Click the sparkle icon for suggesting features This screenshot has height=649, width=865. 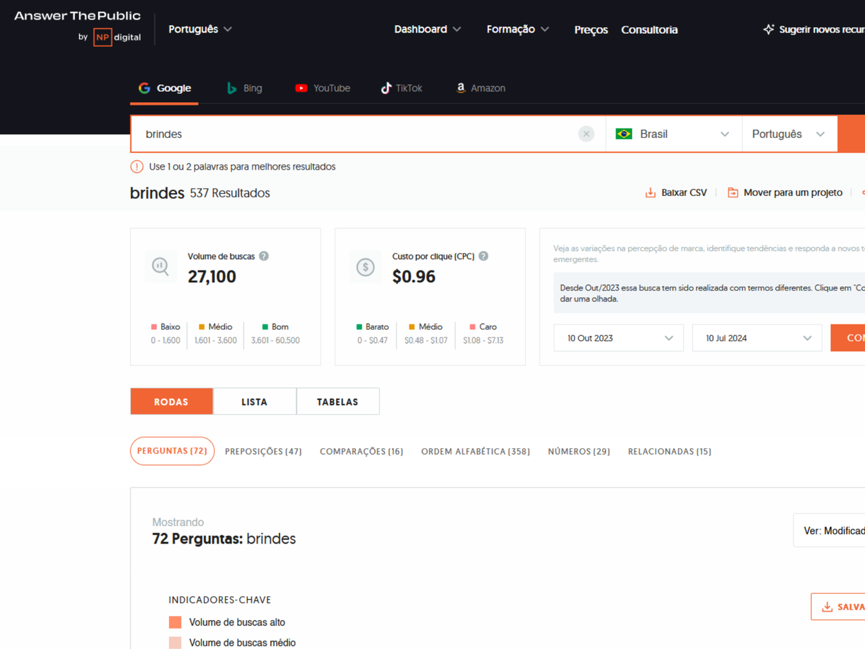click(x=768, y=29)
